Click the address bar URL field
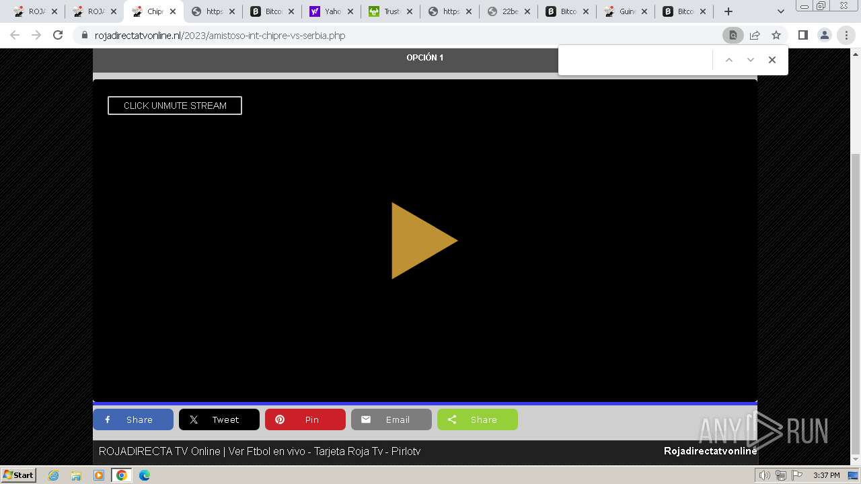This screenshot has width=861, height=484. tap(404, 35)
